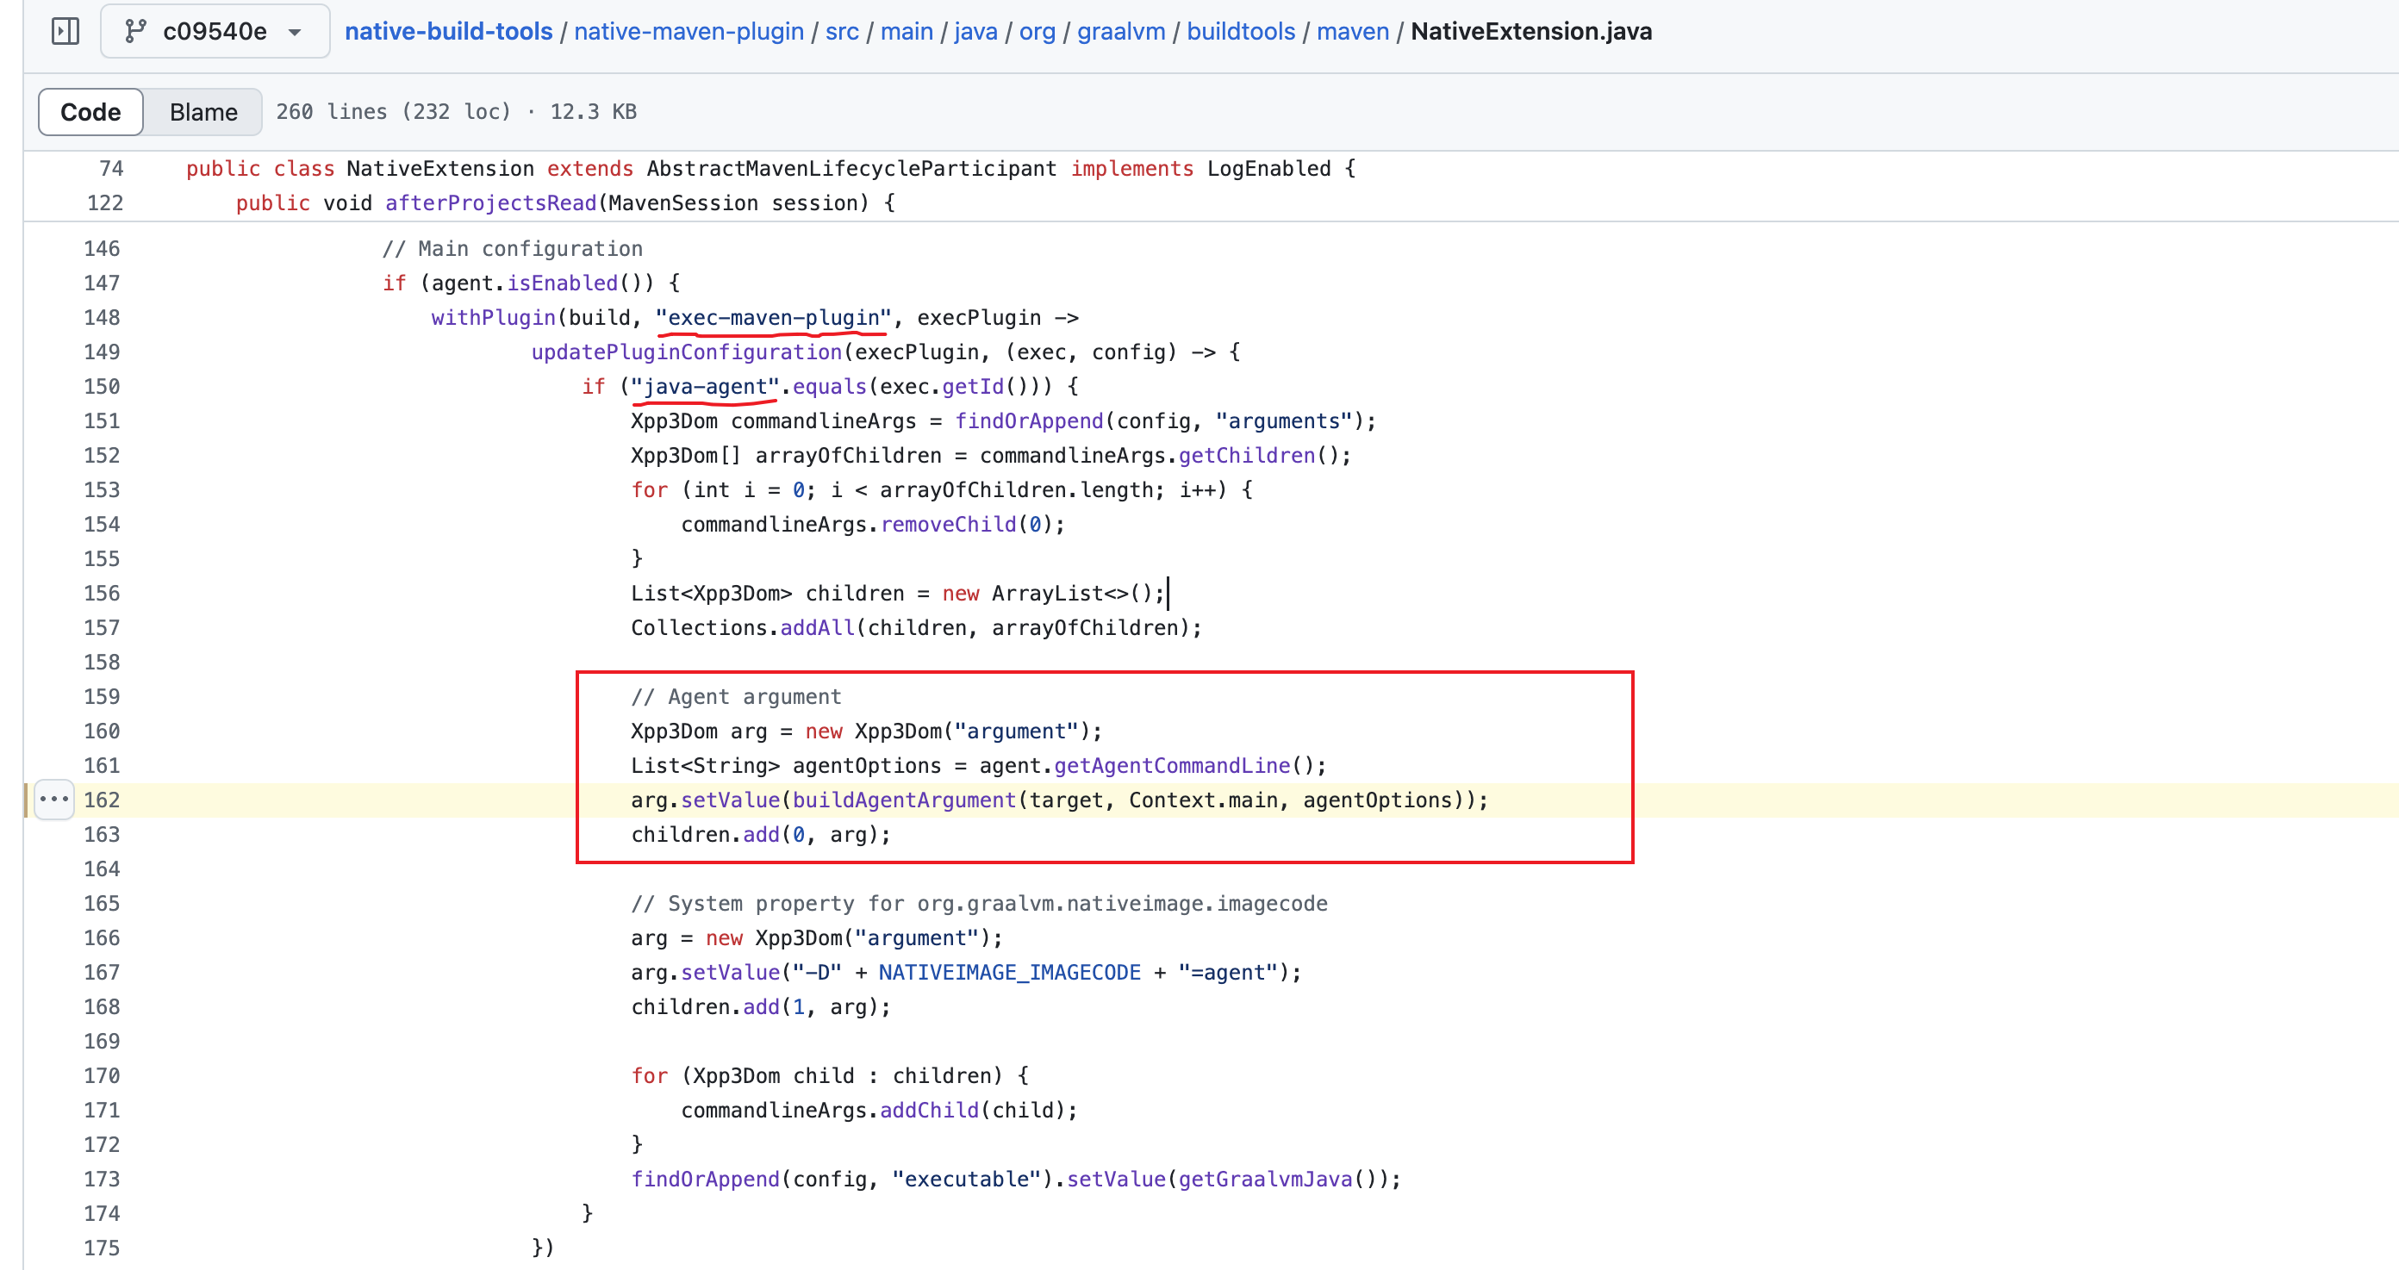2399x1270 pixels.
Task: Switch to the Blame view tab
Action: coord(203,112)
